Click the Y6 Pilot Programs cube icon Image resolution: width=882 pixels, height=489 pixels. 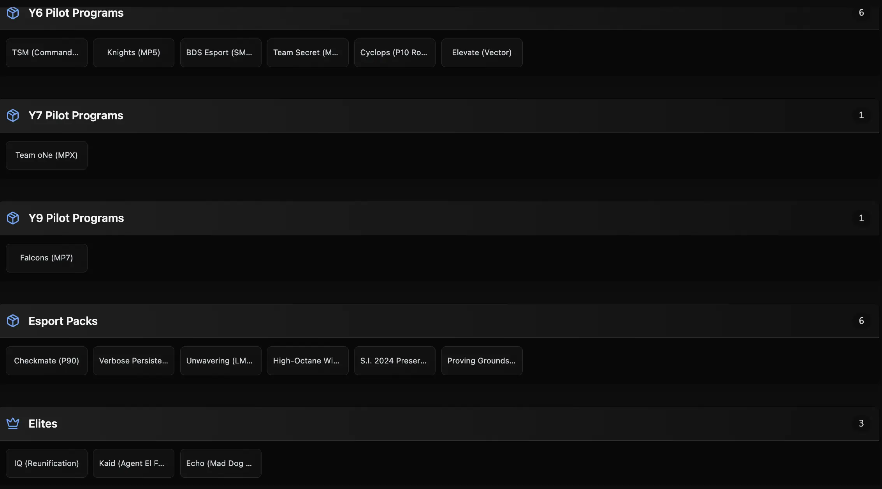point(13,13)
